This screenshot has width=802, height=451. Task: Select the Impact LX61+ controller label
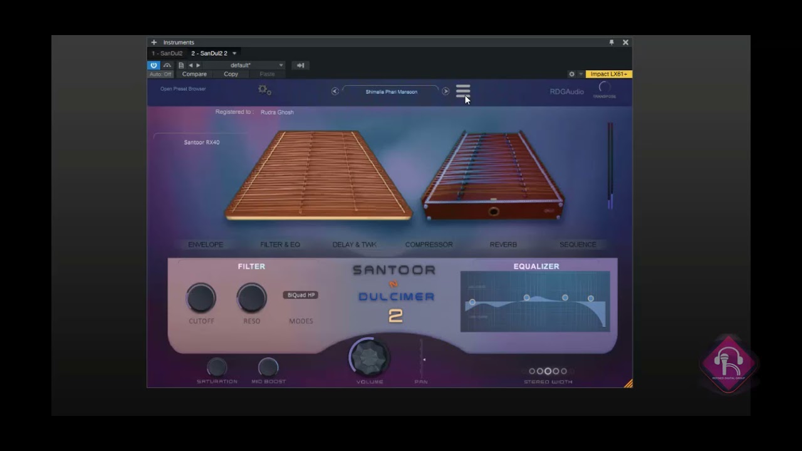pyautogui.click(x=608, y=74)
